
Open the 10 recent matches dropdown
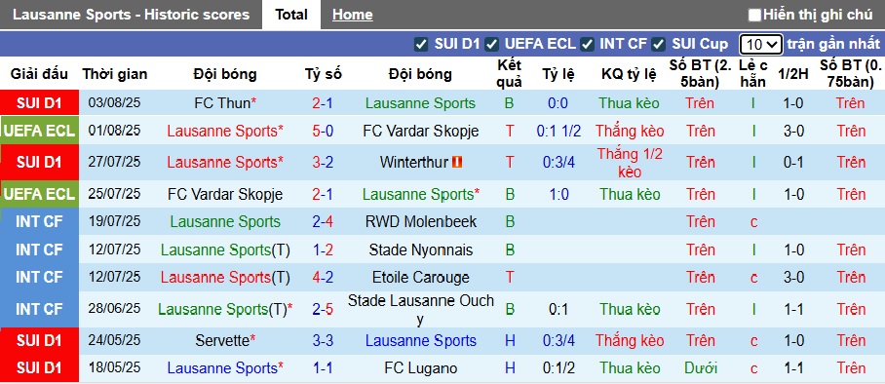tap(761, 44)
